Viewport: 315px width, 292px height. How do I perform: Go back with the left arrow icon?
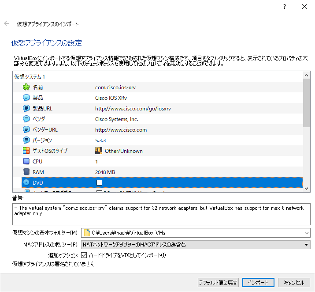pos(7,23)
